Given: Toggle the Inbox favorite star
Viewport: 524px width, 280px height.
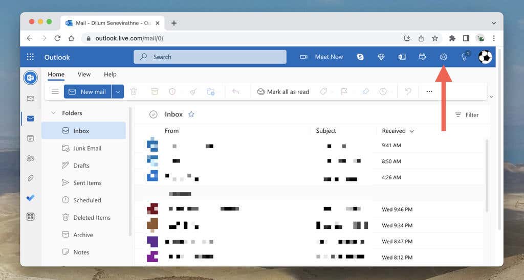Looking at the screenshot, I should tap(191, 114).
